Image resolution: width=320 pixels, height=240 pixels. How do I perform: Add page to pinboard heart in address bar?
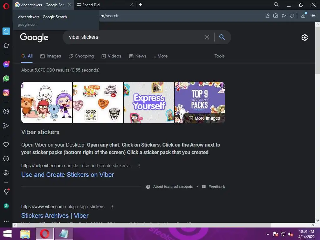click(292, 16)
